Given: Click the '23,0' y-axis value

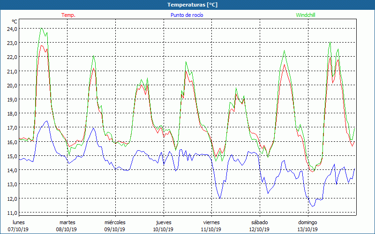Looking at the screenshot, I should (12, 43).
